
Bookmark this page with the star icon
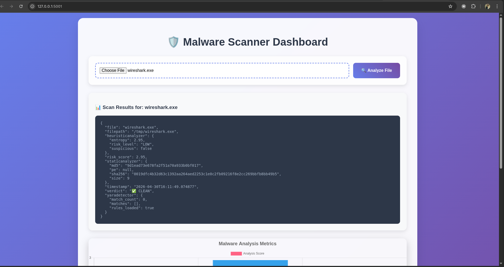(x=450, y=6)
